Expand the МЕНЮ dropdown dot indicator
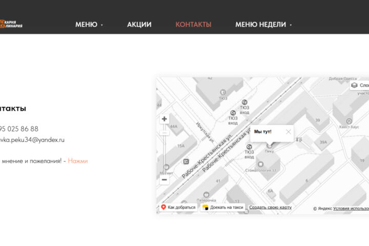 pyautogui.click(x=102, y=25)
